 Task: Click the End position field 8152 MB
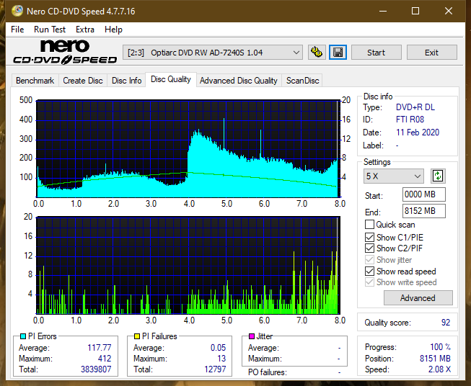tap(423, 211)
